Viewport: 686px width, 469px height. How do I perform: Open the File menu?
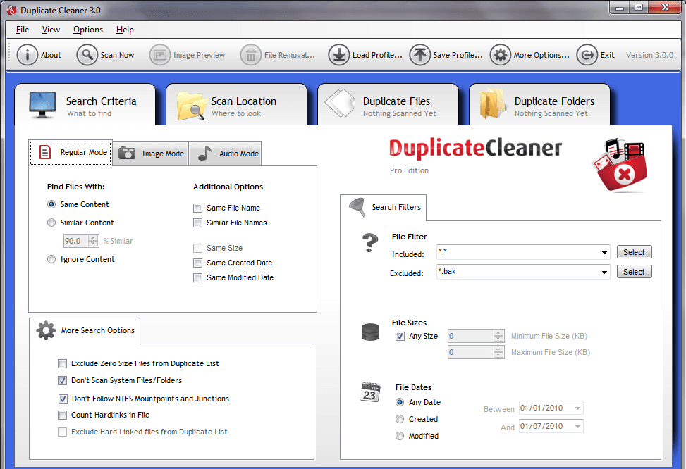coord(23,30)
